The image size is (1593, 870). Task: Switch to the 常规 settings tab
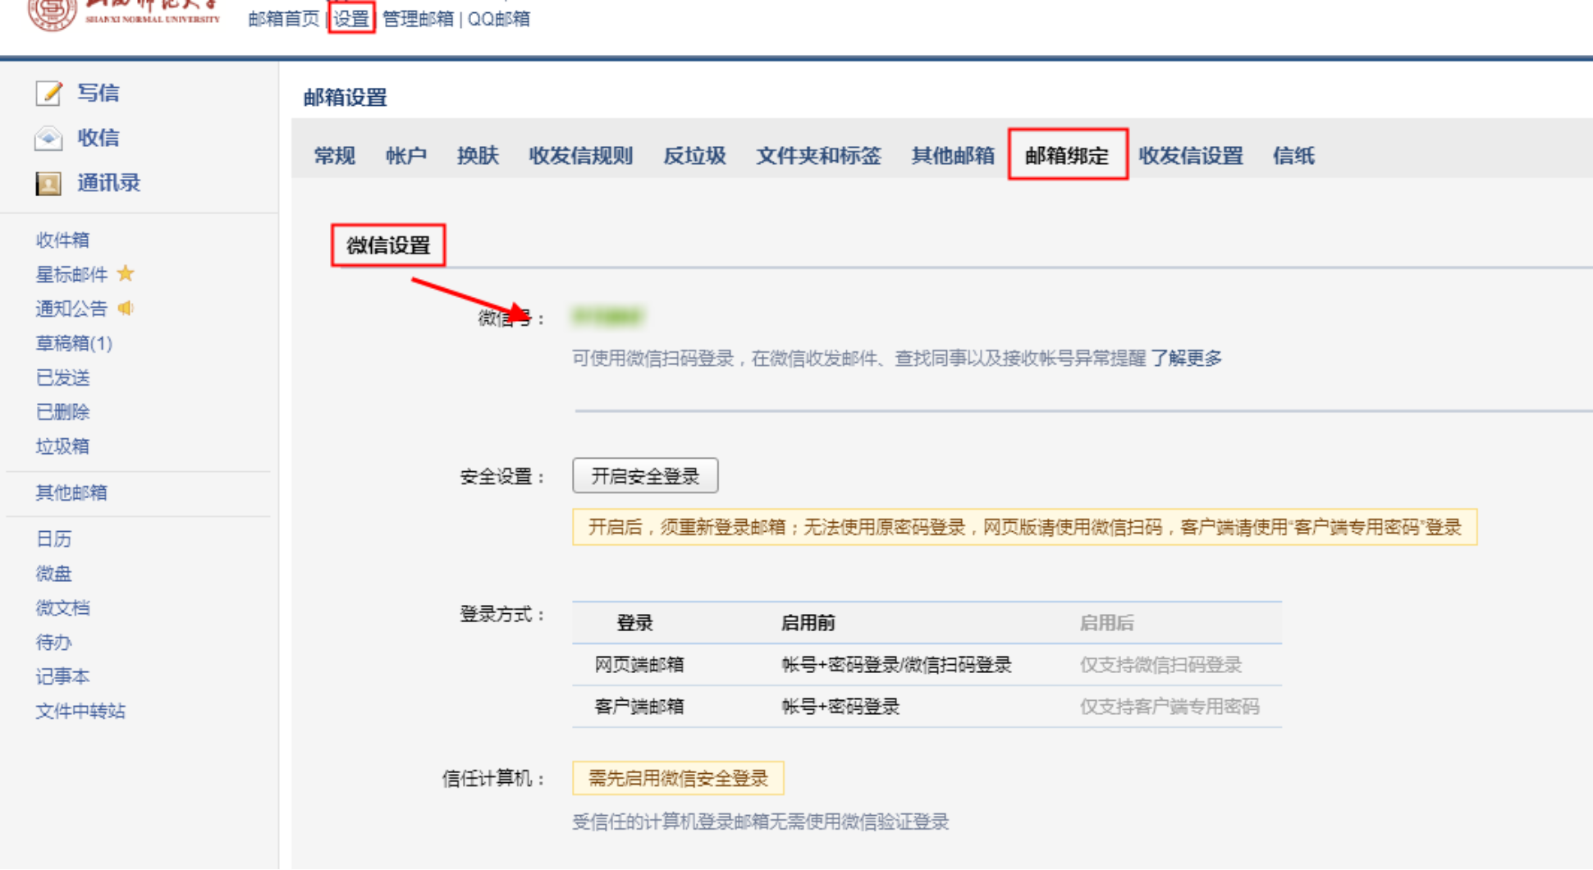(334, 156)
